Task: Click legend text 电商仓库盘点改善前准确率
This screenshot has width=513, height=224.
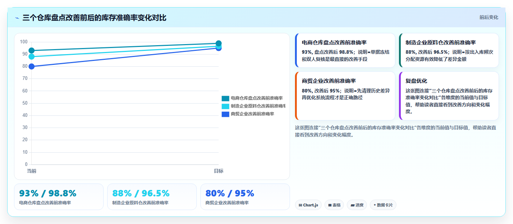Action: point(256,98)
